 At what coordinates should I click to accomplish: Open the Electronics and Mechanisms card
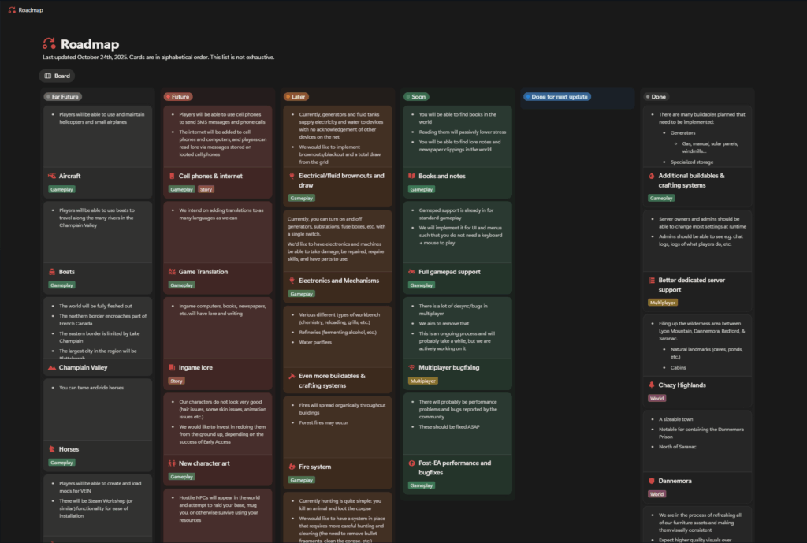(x=338, y=281)
